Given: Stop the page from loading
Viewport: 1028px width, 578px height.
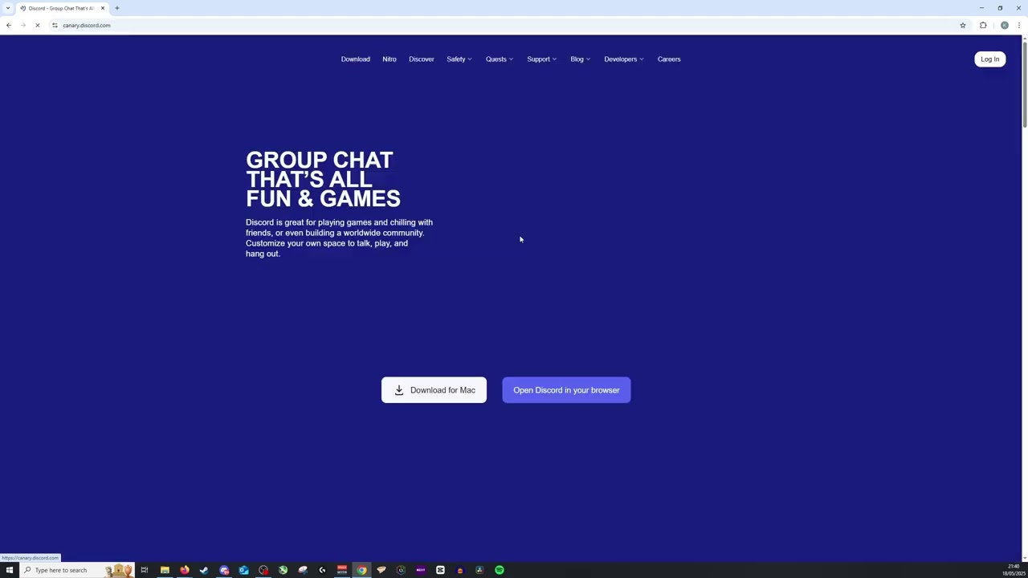Looking at the screenshot, I should click(37, 25).
